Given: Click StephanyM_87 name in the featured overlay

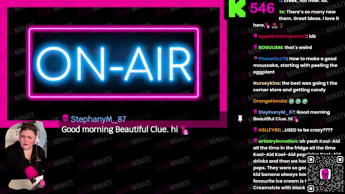Looking at the screenshot, I should [98, 119].
